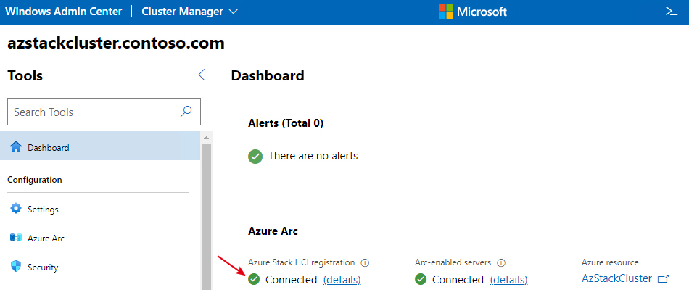Click the search magnifier icon
The width and height of the screenshot is (689, 290).
186,112
